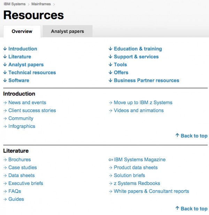This screenshot has width=209, height=215.
Task: Click the down arrow icon beside Technical resources
Action: click(x=5, y=72)
